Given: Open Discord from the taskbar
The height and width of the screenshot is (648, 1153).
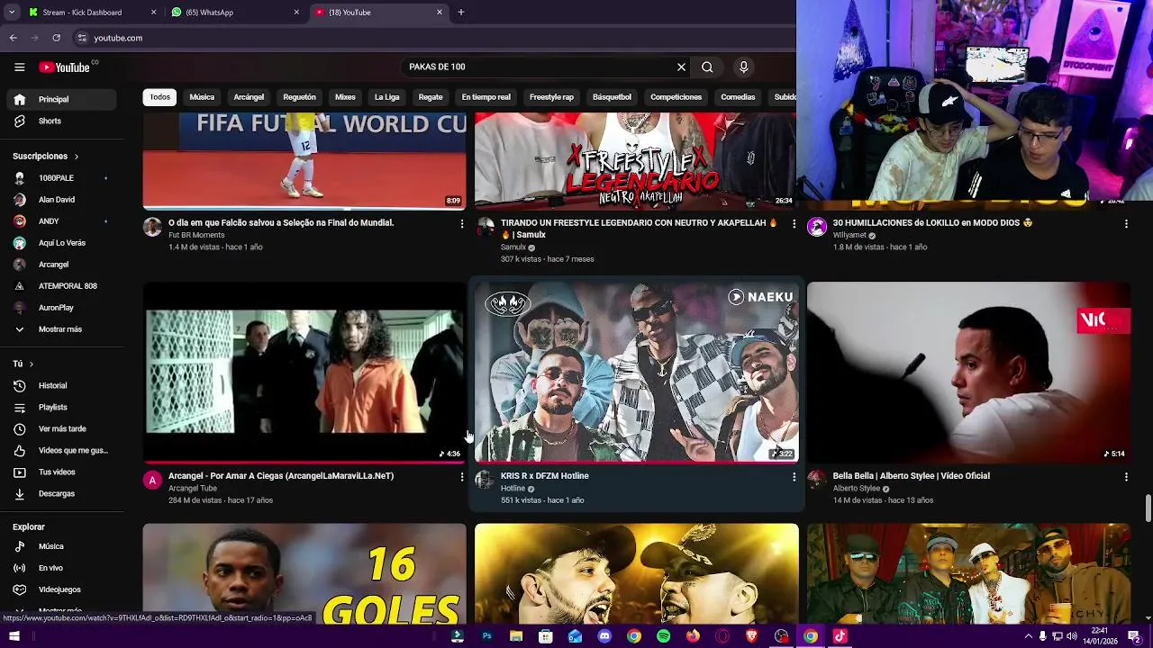Looking at the screenshot, I should 604,636.
